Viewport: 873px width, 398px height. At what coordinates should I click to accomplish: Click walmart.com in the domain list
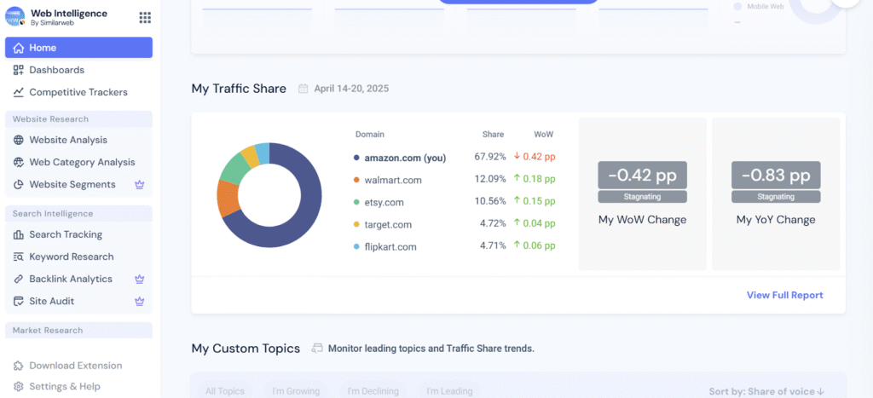click(393, 180)
